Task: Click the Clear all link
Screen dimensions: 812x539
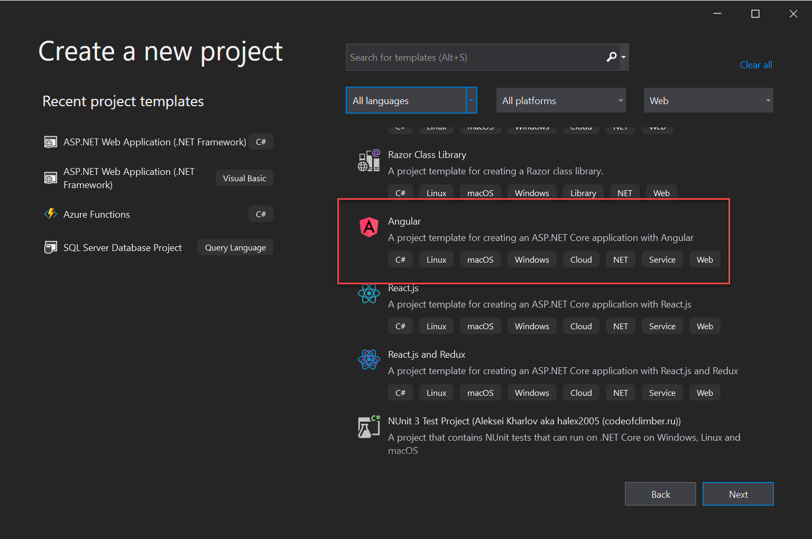Action: coord(756,64)
